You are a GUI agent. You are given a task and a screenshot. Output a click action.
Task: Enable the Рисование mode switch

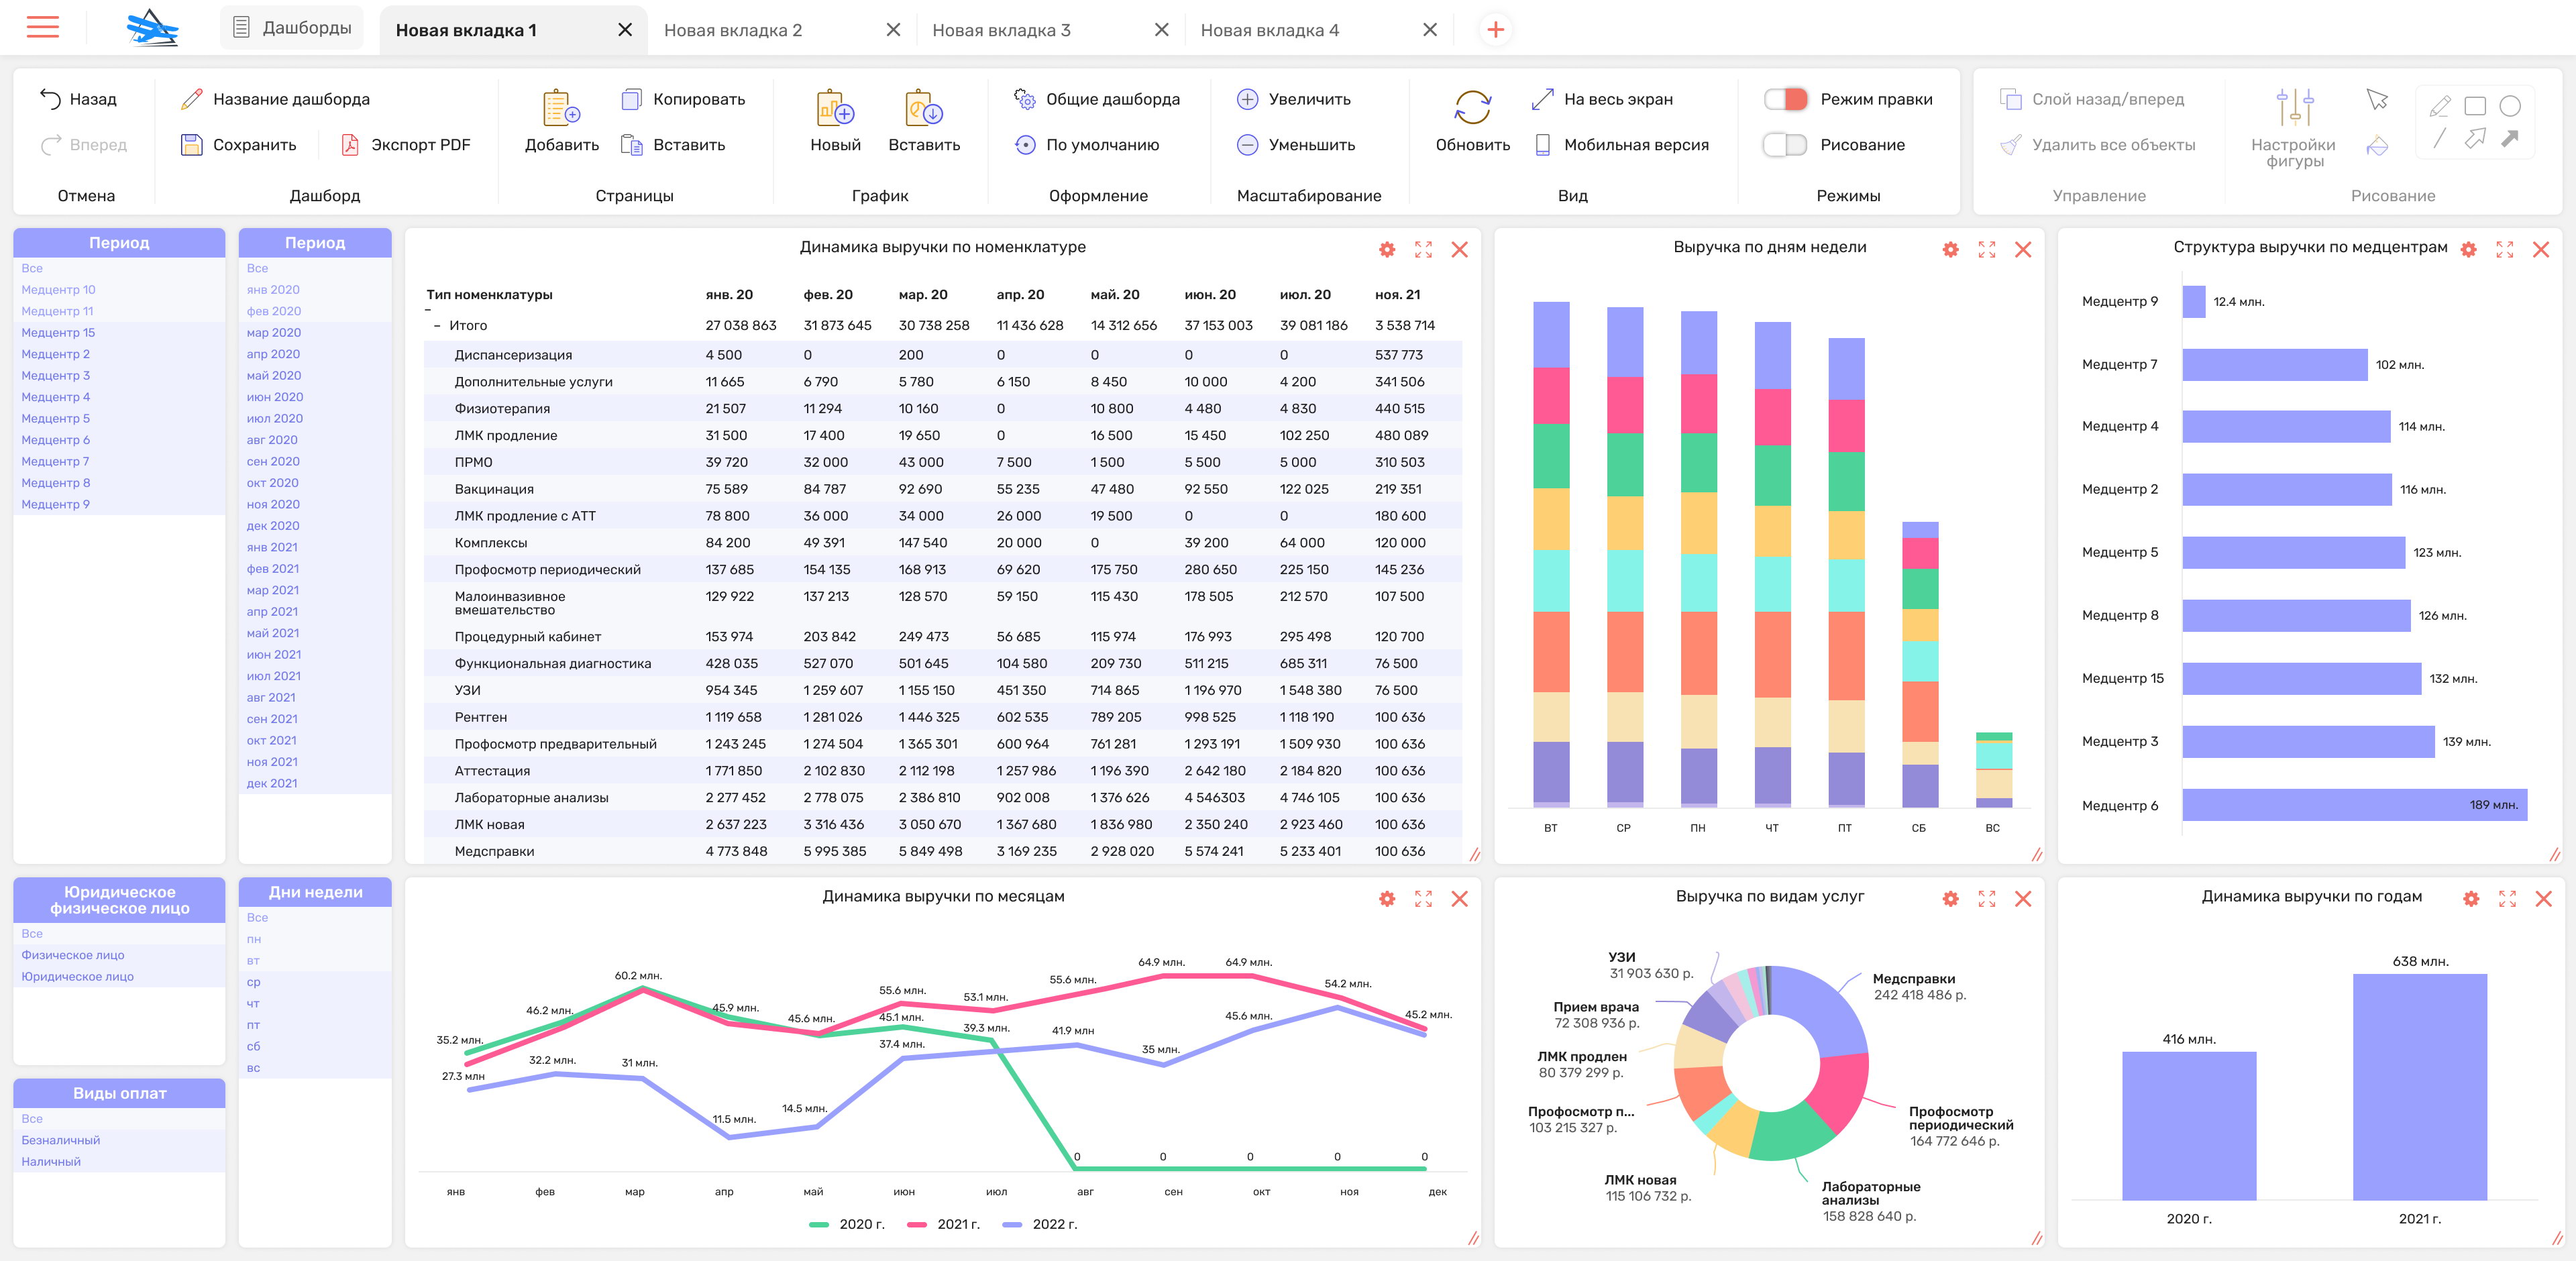(1785, 145)
